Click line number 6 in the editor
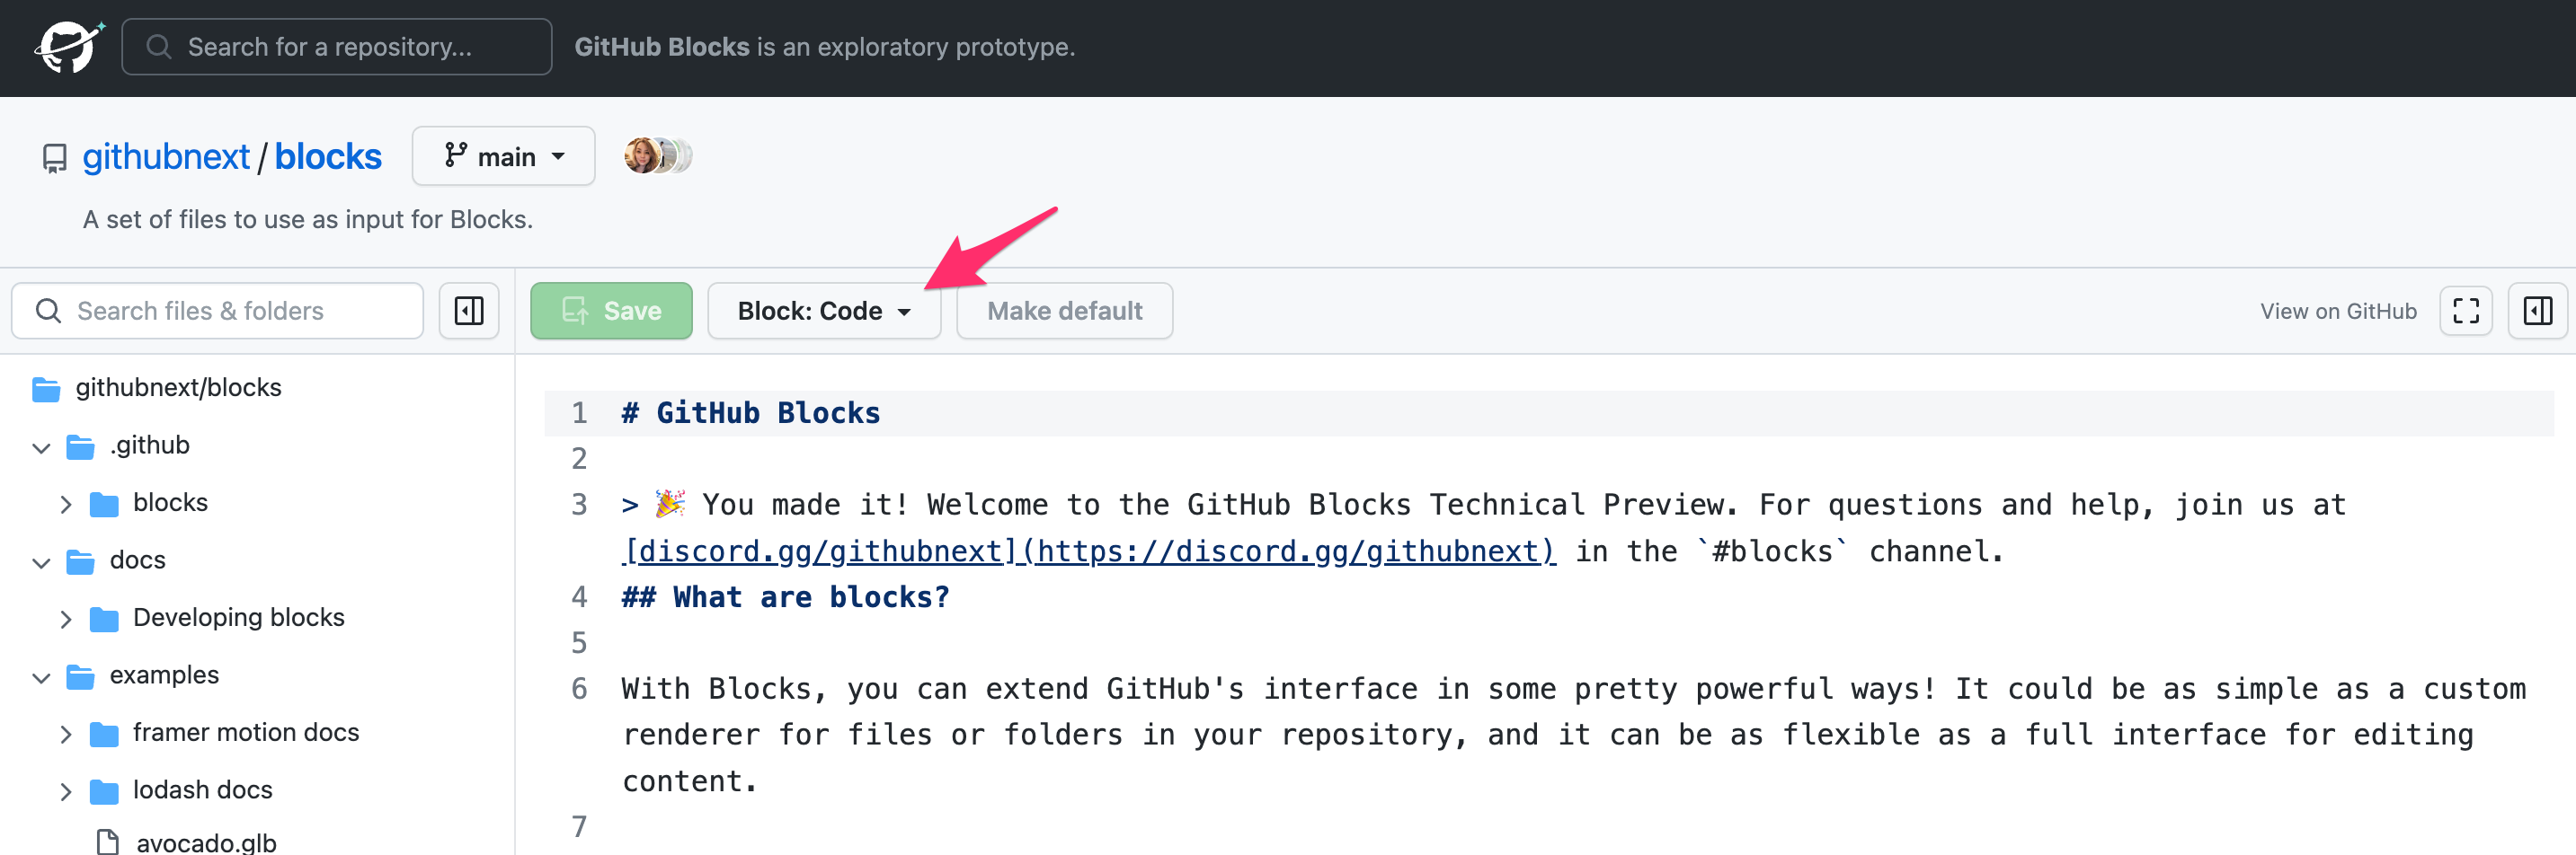Image resolution: width=2576 pixels, height=855 pixels. (579, 688)
